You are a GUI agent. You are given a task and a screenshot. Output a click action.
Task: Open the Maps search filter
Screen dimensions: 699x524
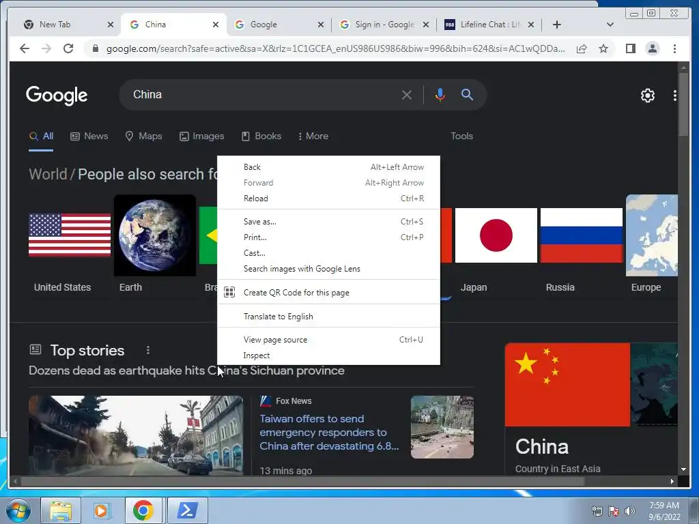pyautogui.click(x=143, y=136)
